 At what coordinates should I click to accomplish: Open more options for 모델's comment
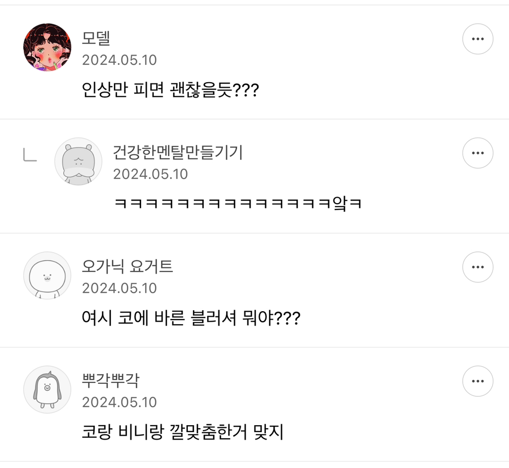[x=478, y=38]
